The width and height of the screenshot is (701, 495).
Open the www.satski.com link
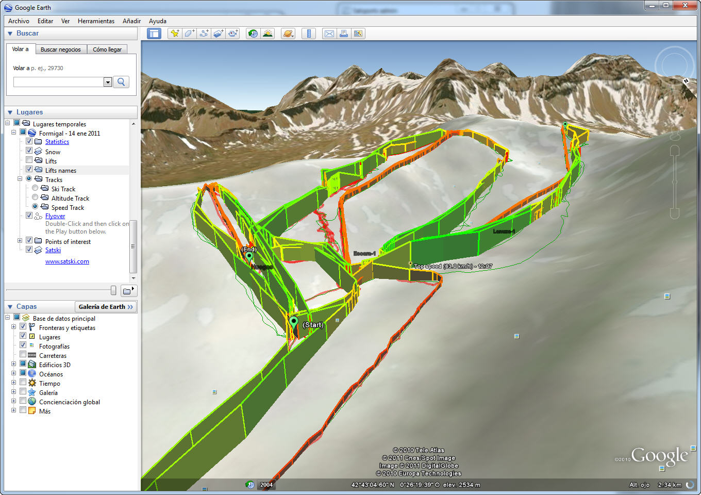point(67,261)
